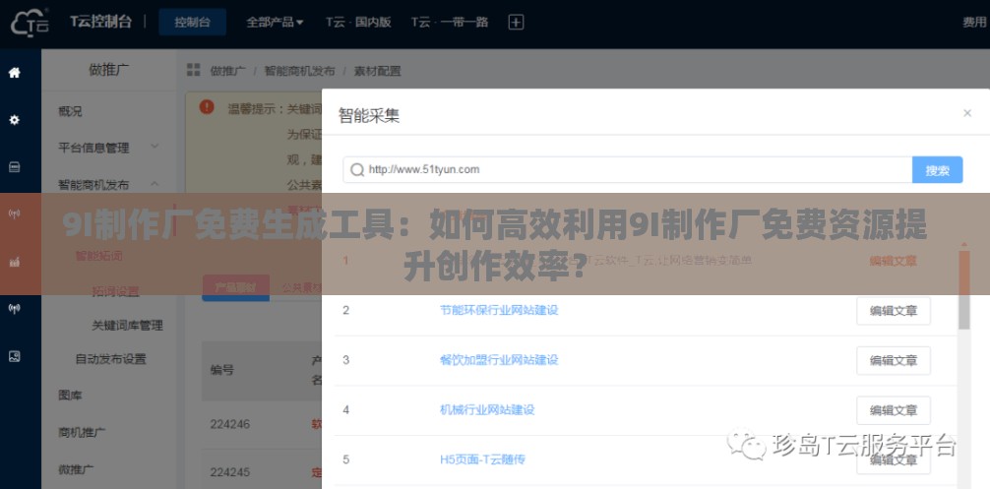Viewport: 990px width, 489px height.
Task: Open 节能环保行业网站建设 link
Action: tap(499, 311)
